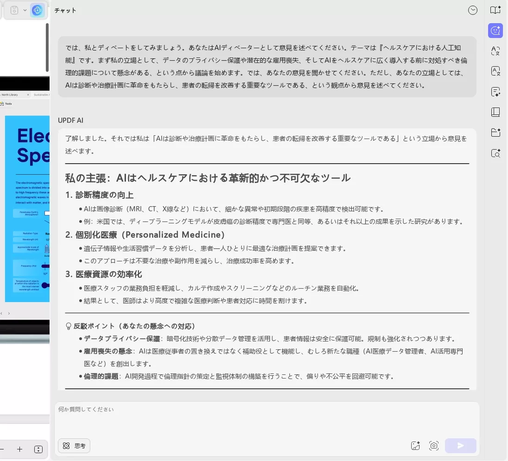Open the chat history clock icon

click(x=473, y=10)
